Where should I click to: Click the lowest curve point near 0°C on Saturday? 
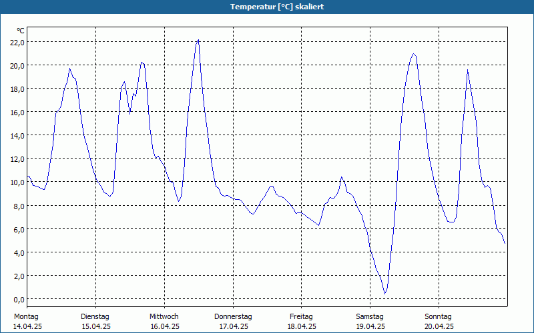pos(385,294)
